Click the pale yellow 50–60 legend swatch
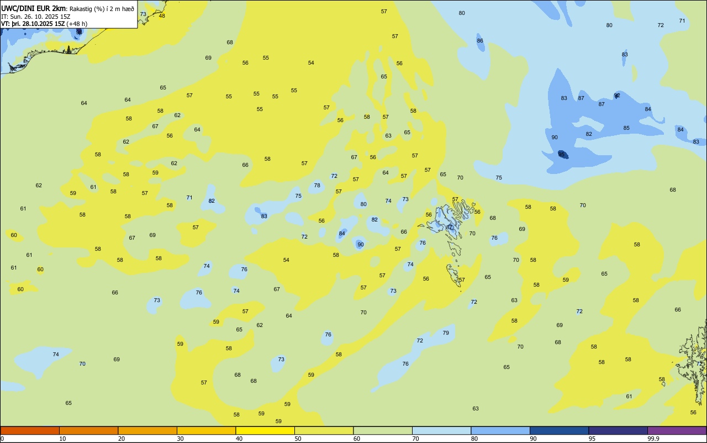This screenshot has width=707, height=443. (324, 430)
